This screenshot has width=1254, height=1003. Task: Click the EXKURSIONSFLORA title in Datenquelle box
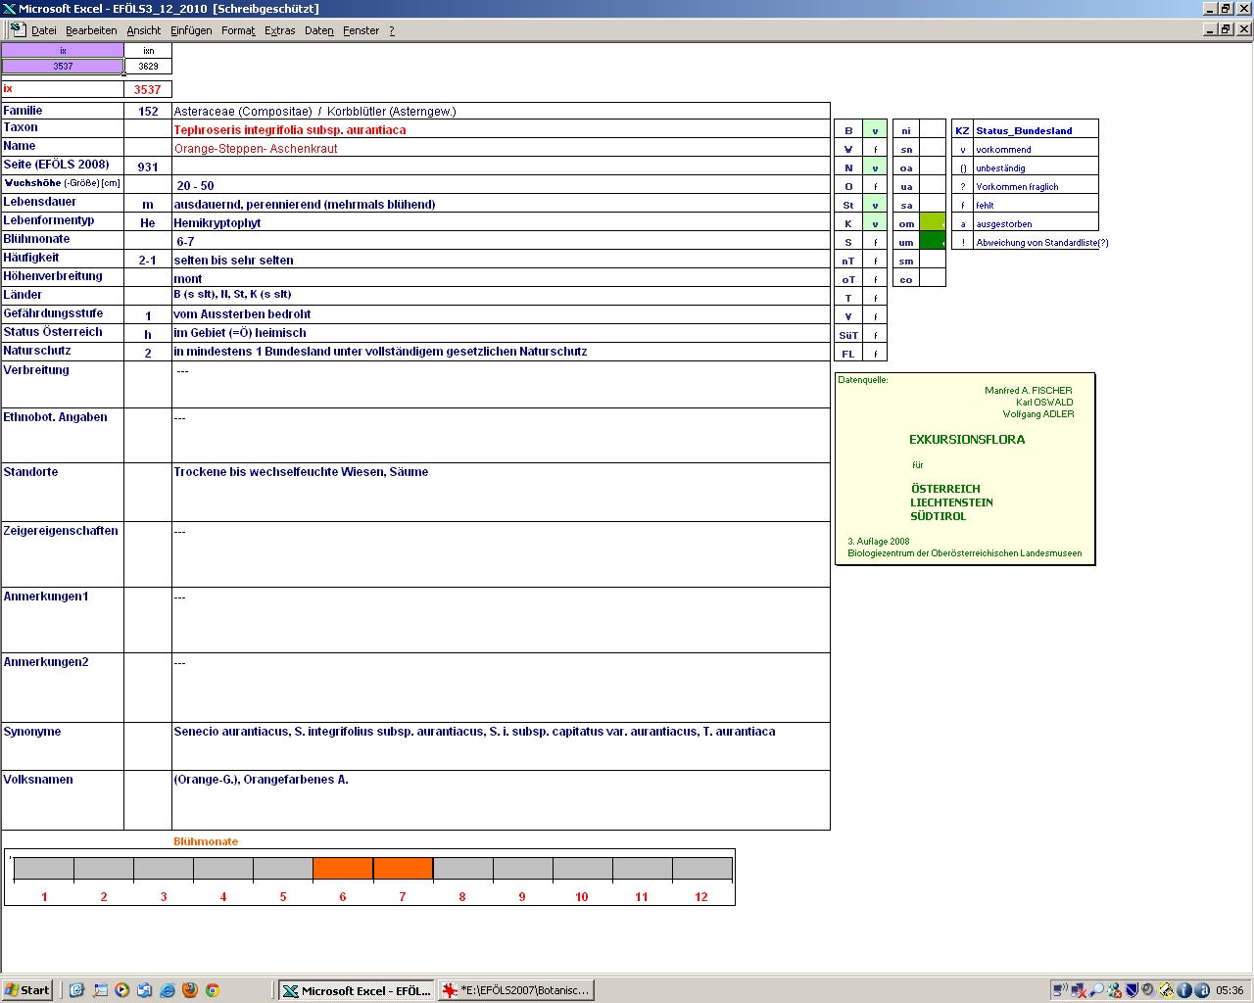967,439
